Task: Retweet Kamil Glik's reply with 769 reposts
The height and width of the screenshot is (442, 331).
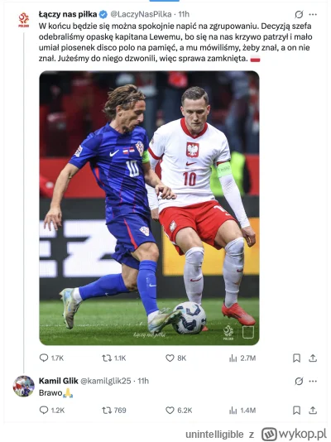Action: click(x=107, y=411)
